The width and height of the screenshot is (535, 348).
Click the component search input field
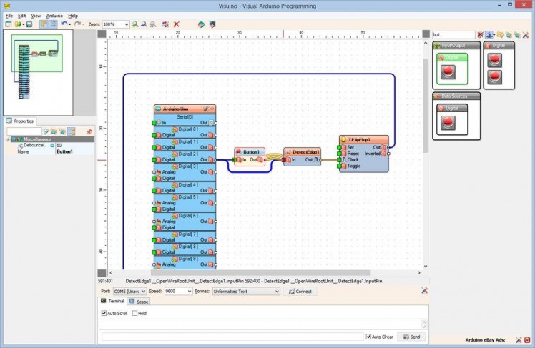coord(453,34)
